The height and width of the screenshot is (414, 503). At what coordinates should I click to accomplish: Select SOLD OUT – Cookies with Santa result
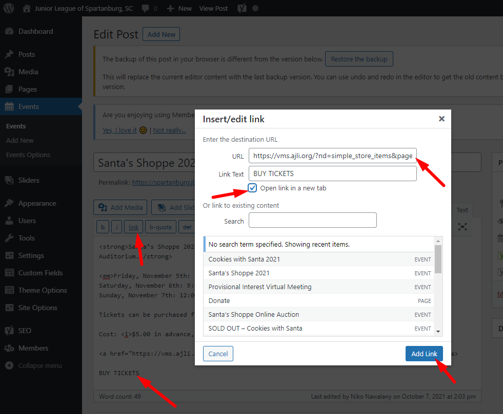pos(319,328)
